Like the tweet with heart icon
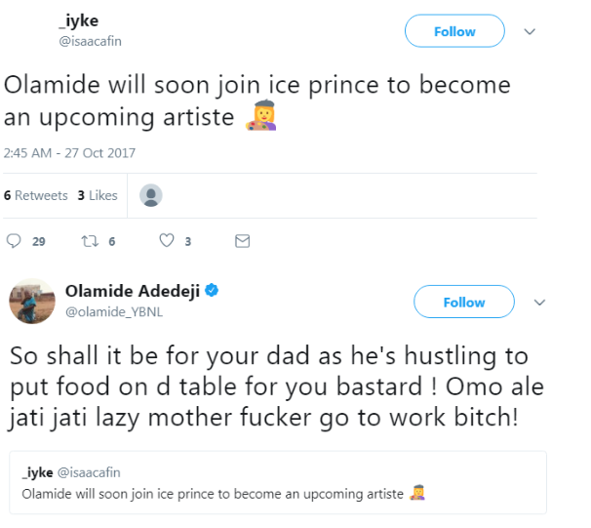The image size is (591, 528). pyautogui.click(x=165, y=241)
